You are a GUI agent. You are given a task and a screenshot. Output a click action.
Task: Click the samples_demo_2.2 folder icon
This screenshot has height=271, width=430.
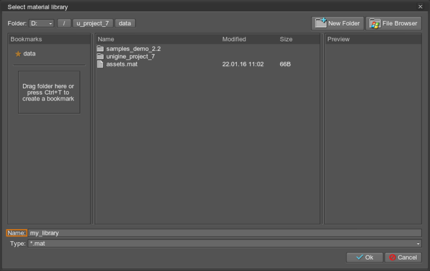click(x=101, y=49)
